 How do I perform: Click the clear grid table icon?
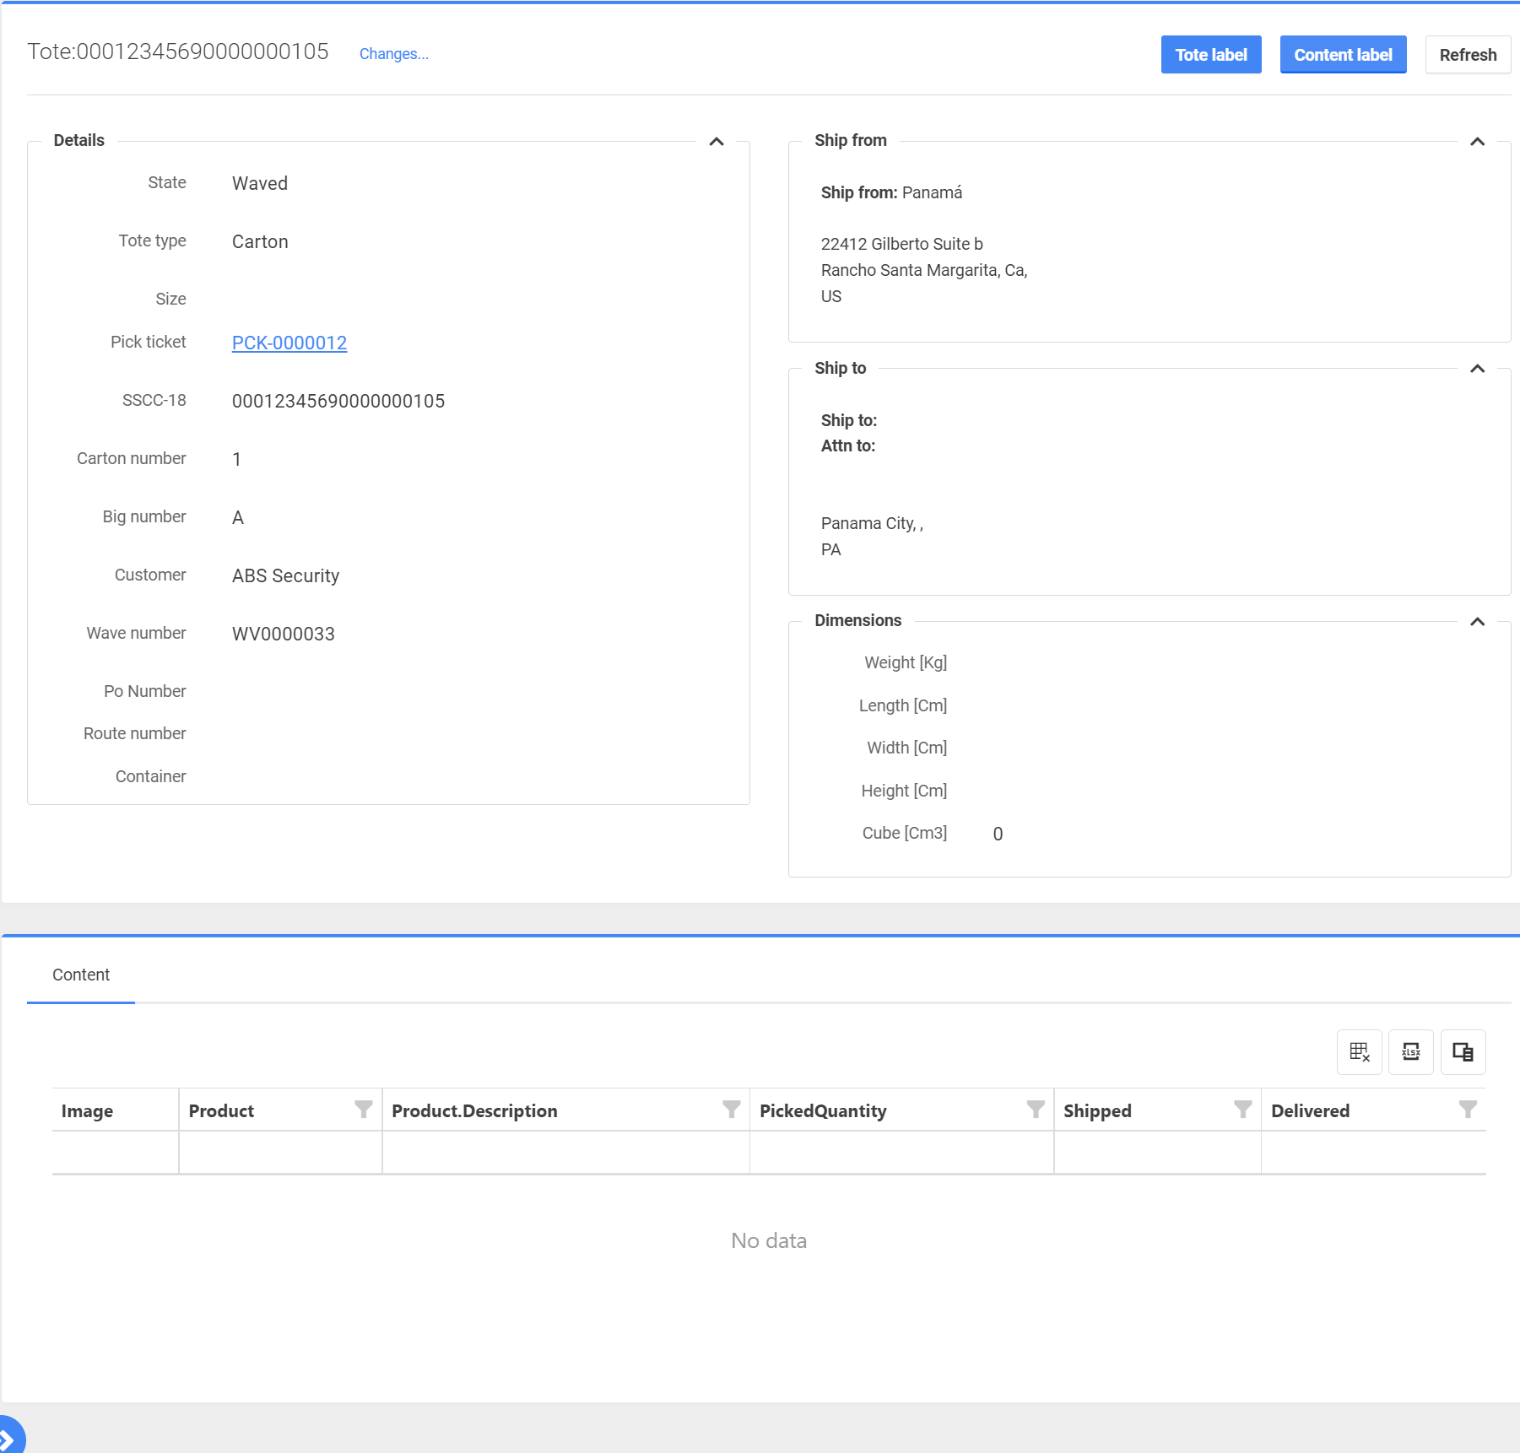coord(1359,1051)
